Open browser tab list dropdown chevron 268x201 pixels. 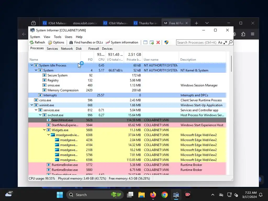[207, 23]
